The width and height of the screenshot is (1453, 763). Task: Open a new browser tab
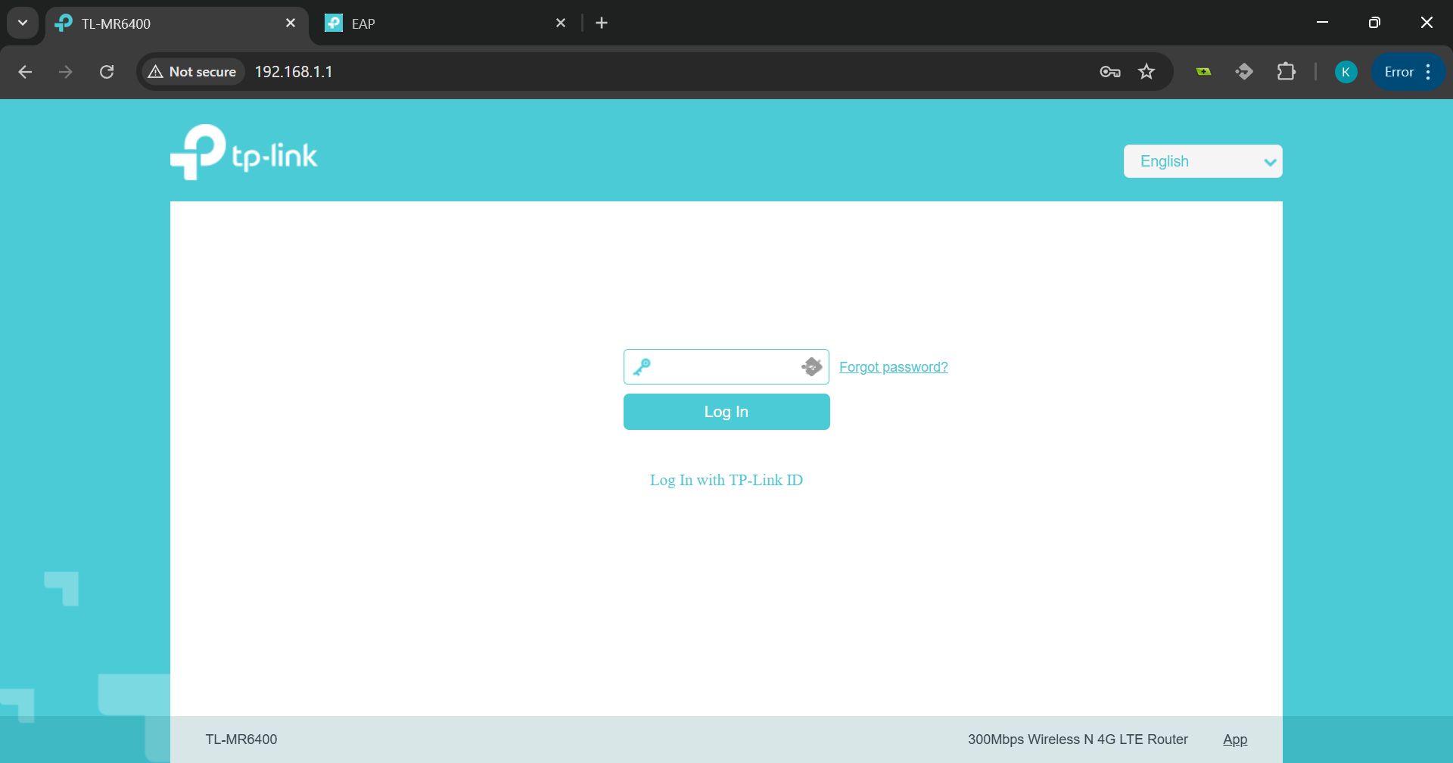602,23
